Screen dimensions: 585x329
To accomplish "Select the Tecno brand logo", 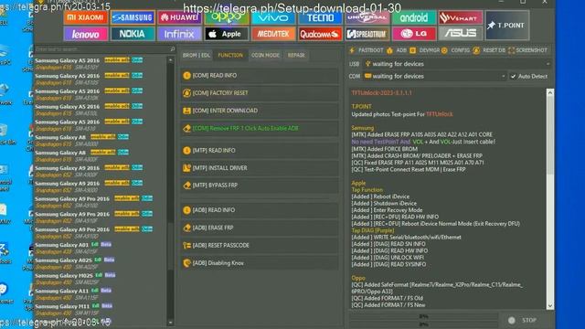I will pos(320,17).
